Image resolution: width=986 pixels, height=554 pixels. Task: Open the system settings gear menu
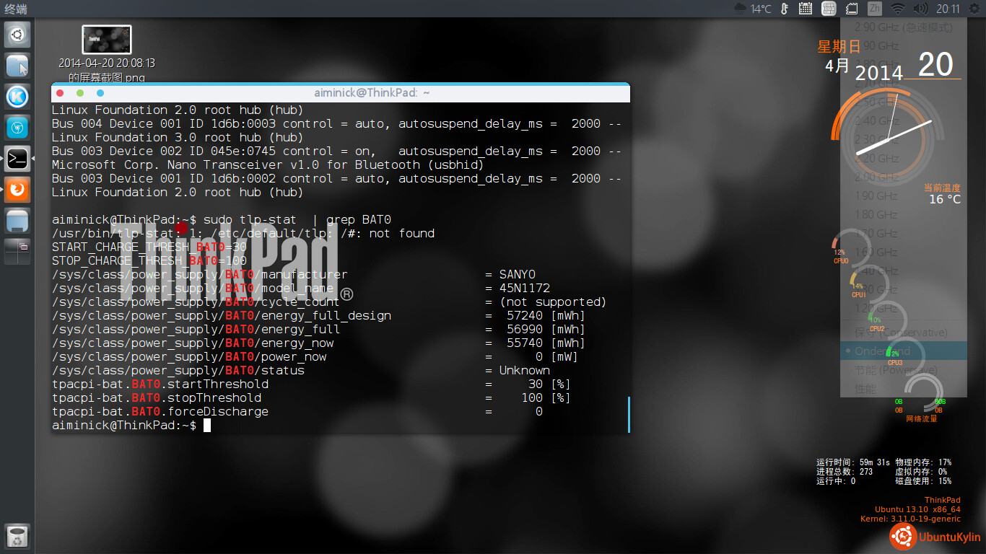974,9
